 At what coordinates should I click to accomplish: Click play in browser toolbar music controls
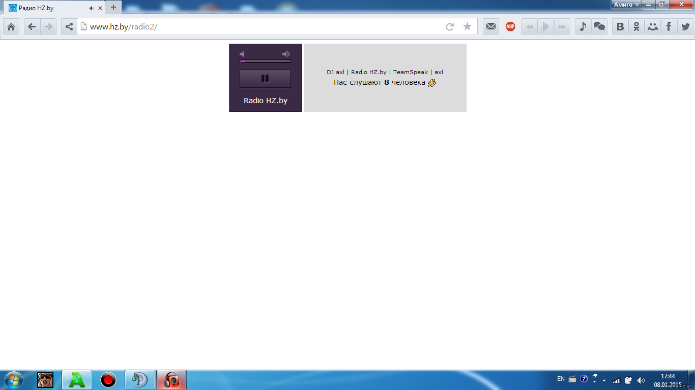coord(546,26)
